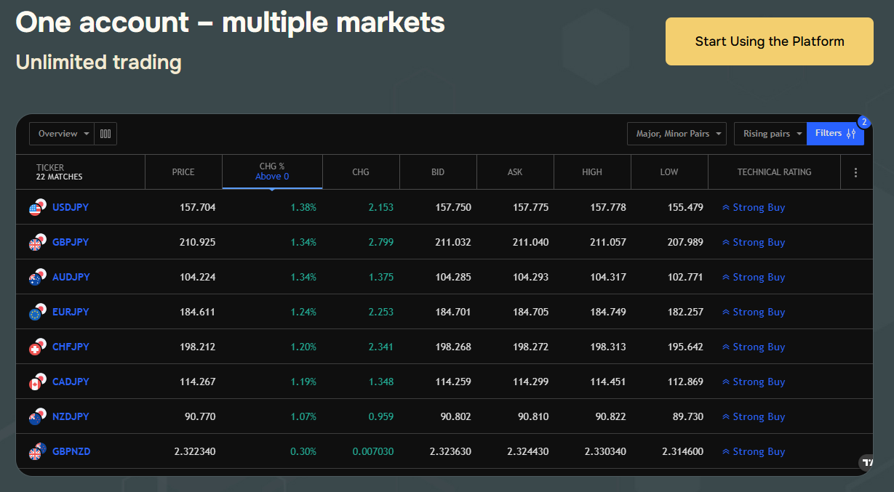This screenshot has width=894, height=492.
Task: Click Start Using the Platform button
Action: point(769,41)
